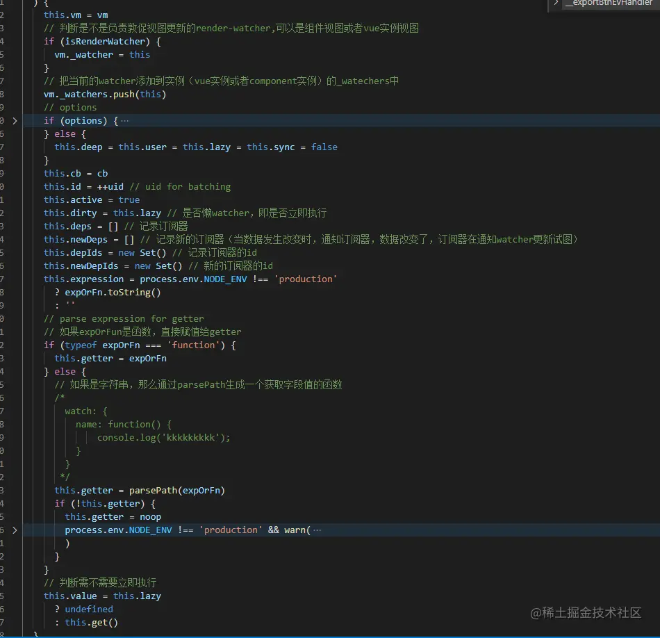
Task: Click the 'false' keyword in the else block
Action: [324, 147]
